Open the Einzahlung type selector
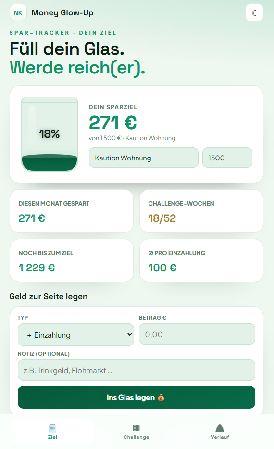 (x=75, y=334)
